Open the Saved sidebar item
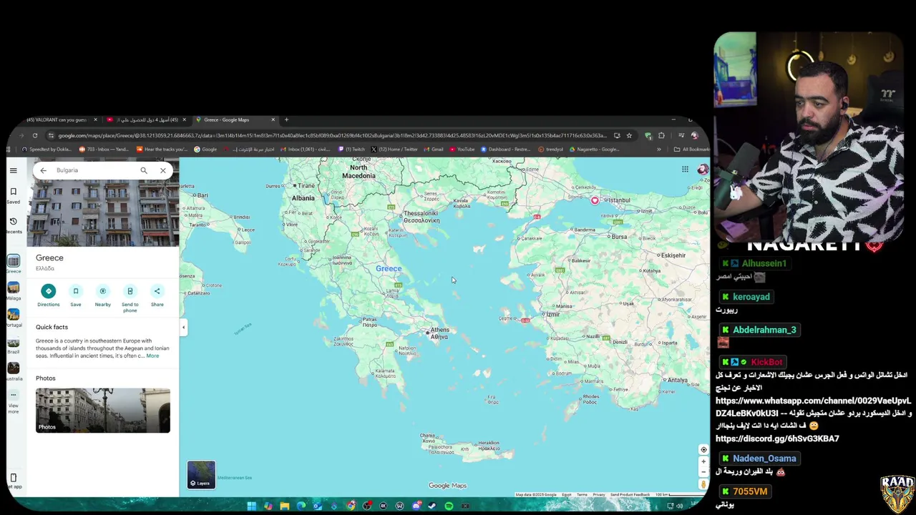916x515 pixels. (13, 195)
